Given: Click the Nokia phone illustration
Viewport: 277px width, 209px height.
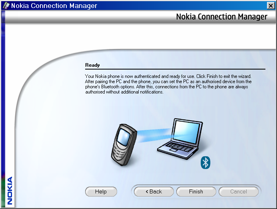Looking at the screenshot, I should click(x=124, y=145).
